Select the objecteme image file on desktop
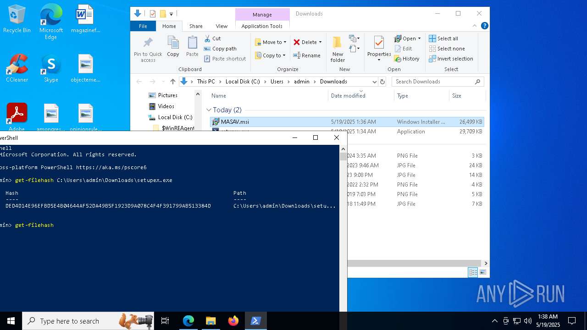 (85, 68)
